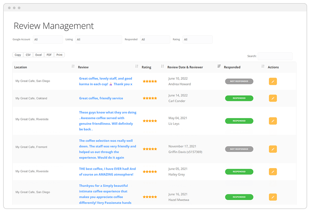Sort table by Location column arrows
This screenshot has height=213, width=310.
click(73, 66)
